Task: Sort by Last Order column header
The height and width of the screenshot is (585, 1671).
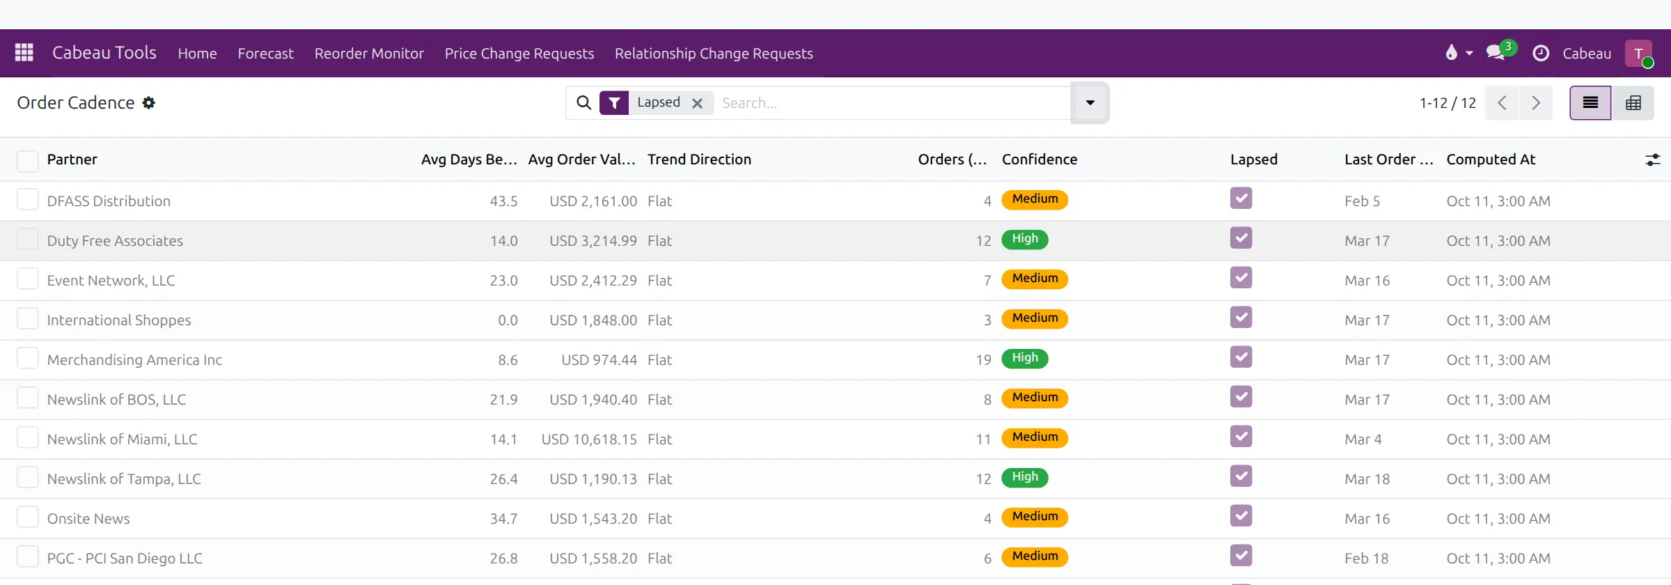Action: (x=1389, y=159)
